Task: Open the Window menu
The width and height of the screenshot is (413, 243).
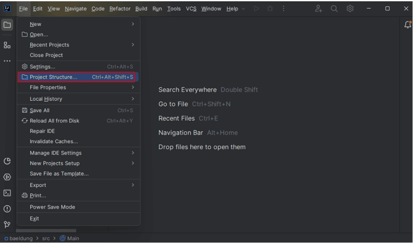Action: 211,9
